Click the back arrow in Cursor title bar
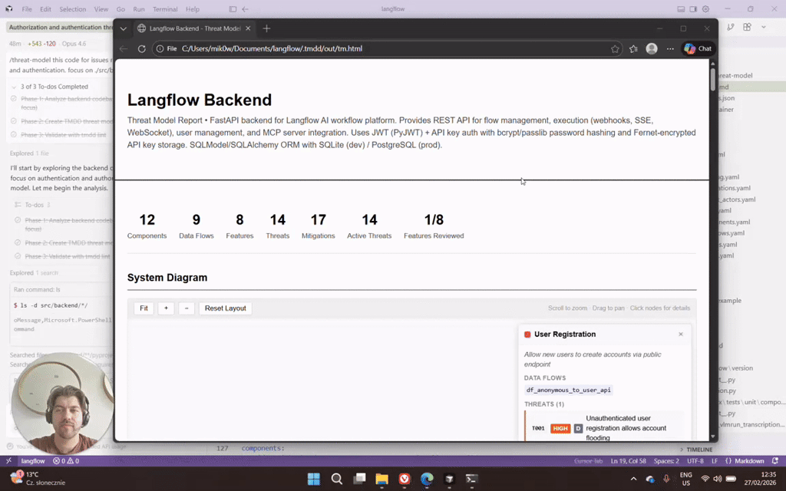The height and width of the screenshot is (491, 786). click(x=245, y=9)
